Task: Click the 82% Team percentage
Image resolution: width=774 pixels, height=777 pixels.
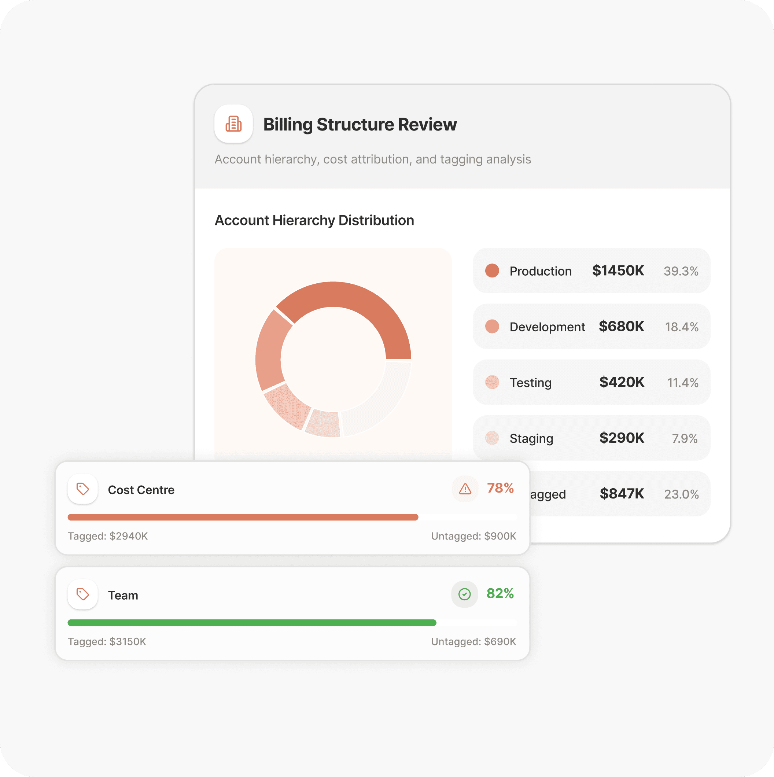Action: coord(500,594)
